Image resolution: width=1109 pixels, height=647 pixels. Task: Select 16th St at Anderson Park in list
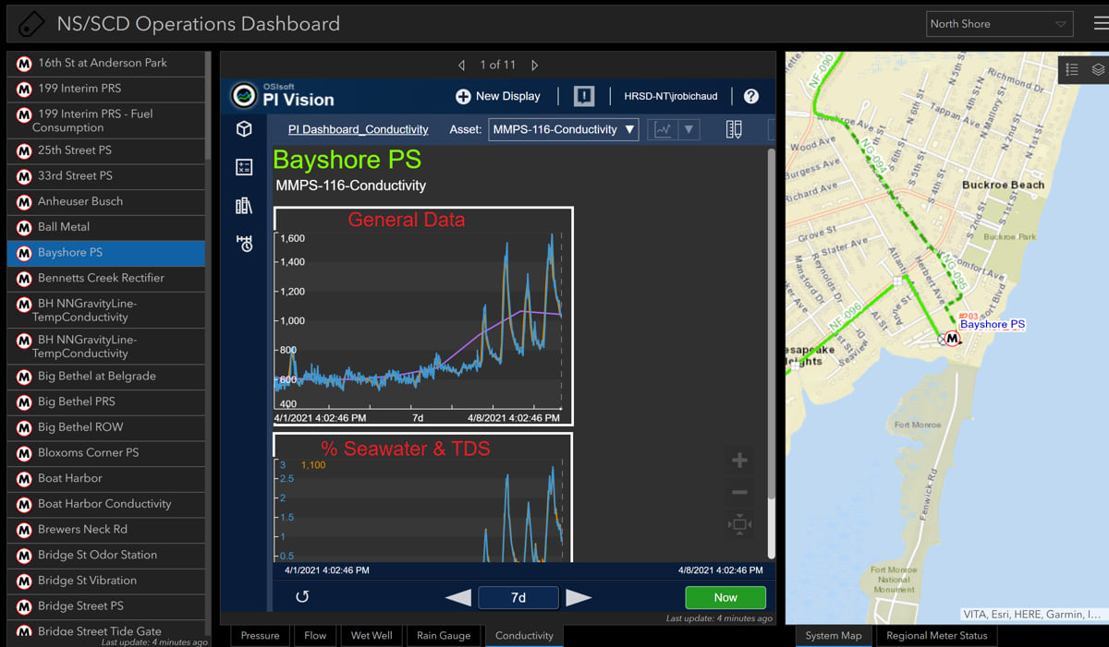tap(106, 63)
